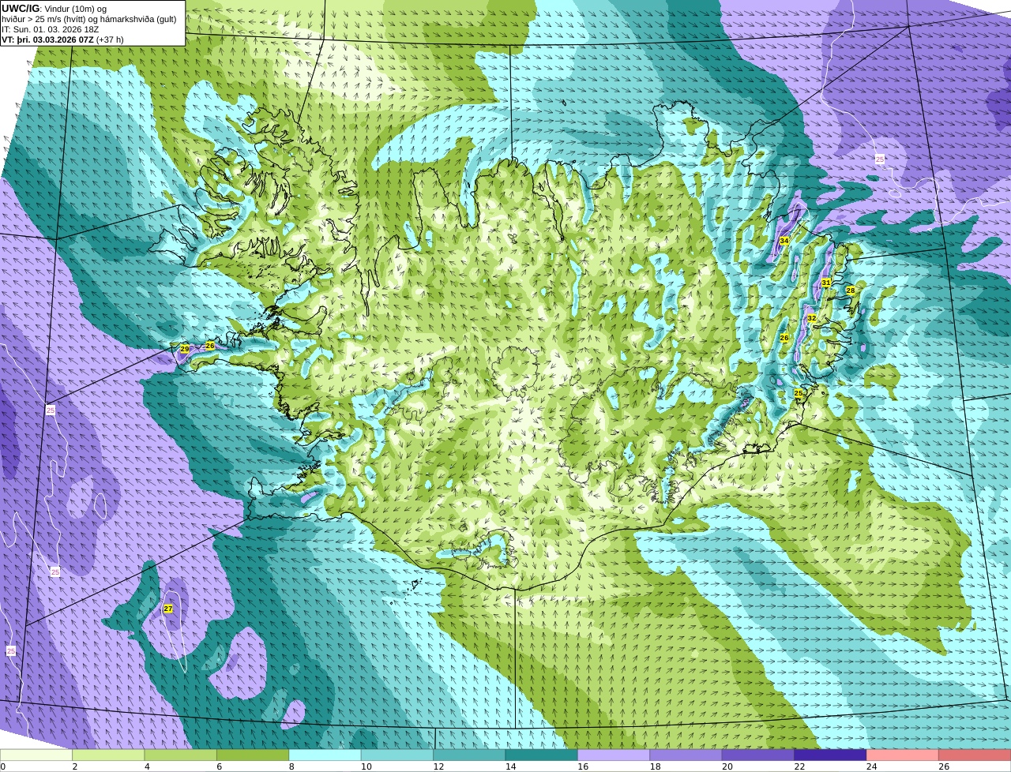Click the UWC/IG title text
The image size is (1011, 772).
point(20,9)
